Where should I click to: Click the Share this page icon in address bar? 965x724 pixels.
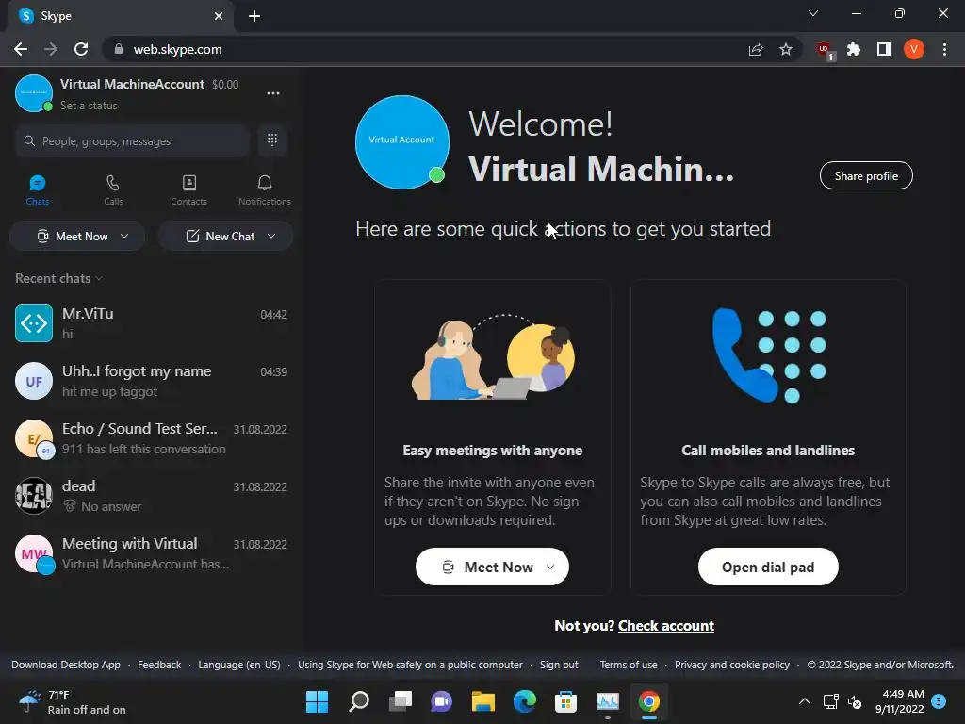(756, 49)
